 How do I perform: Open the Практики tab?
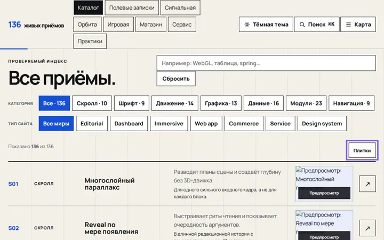[90, 41]
